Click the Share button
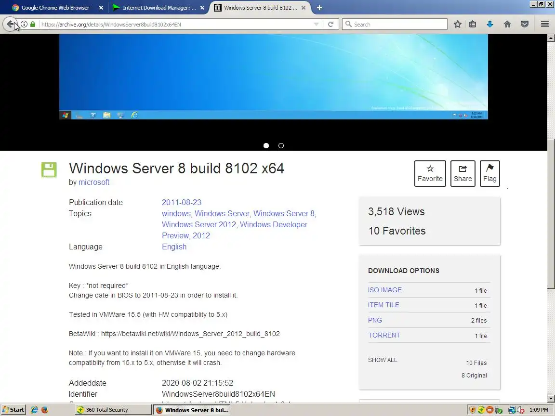Screen dimensions: 555x416 (462, 173)
